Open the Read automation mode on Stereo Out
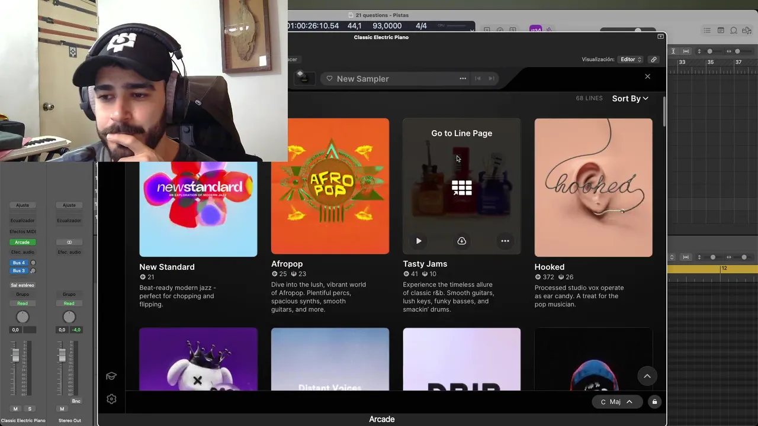This screenshot has width=758, height=426. 69,304
